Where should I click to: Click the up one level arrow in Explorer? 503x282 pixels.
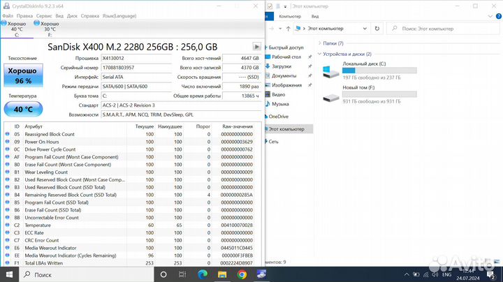coord(288,29)
